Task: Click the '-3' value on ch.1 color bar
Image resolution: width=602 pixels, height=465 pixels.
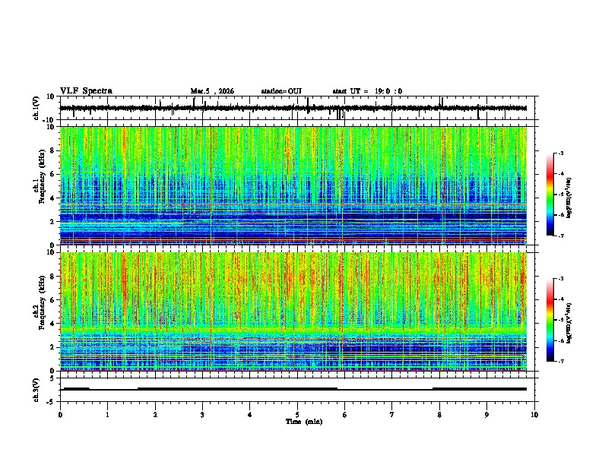Action: tap(560, 153)
